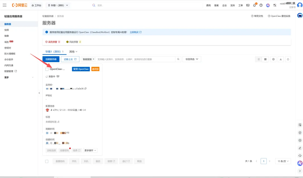Open region selector 华南1（深圳）dropdown
The width and height of the screenshot is (303, 178).
[x=58, y=5]
